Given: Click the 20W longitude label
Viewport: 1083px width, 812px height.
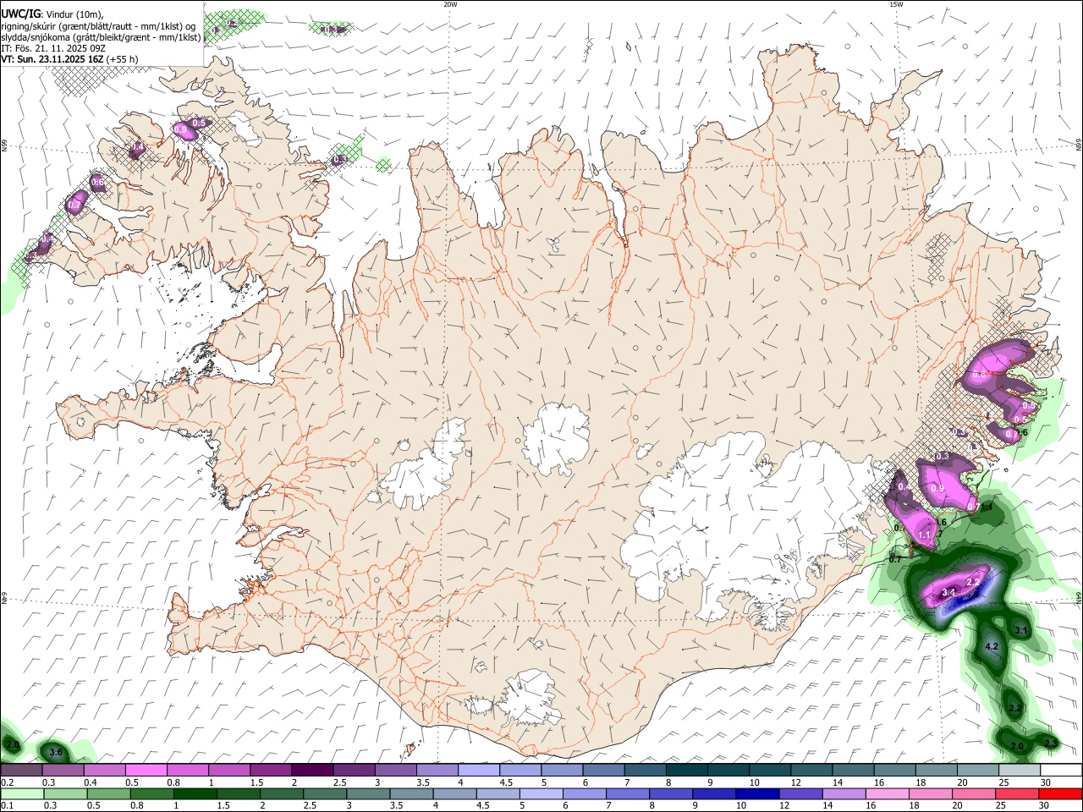Looking at the screenshot, I should tap(450, 4).
